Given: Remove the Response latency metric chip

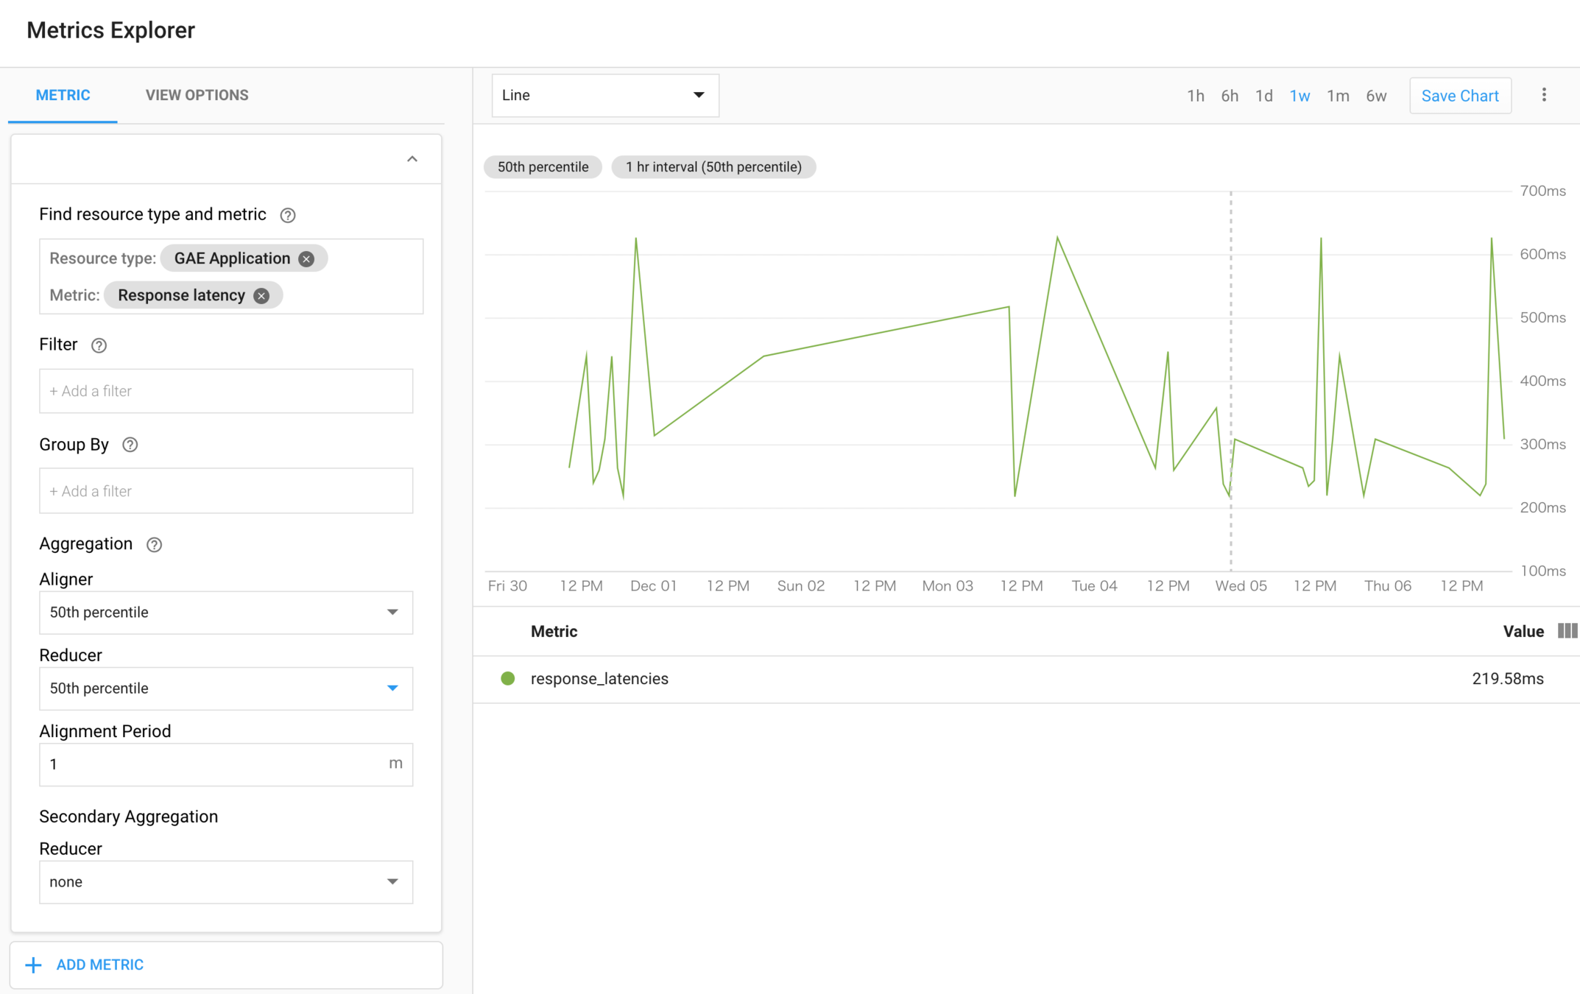Looking at the screenshot, I should click(261, 296).
